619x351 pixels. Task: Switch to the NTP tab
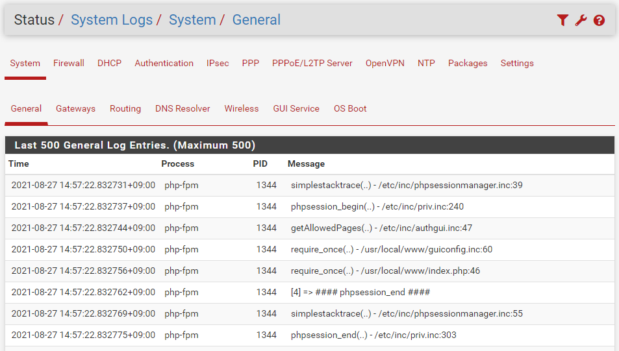pyautogui.click(x=426, y=63)
